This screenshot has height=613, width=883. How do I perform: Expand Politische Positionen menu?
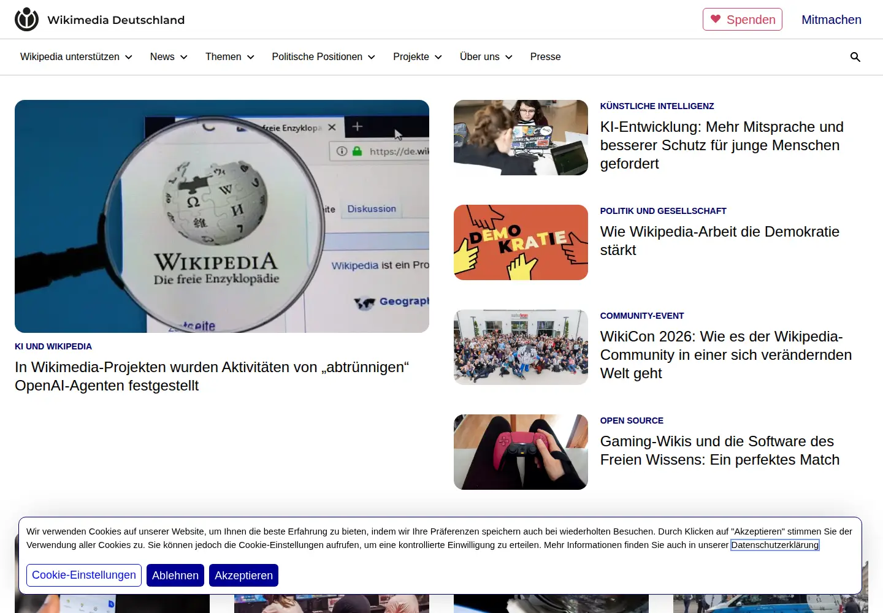tap(324, 57)
